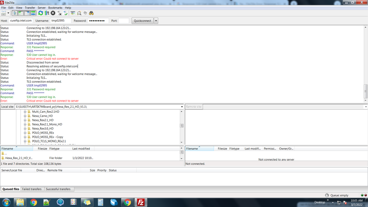Image resolution: width=368 pixels, height=207 pixels.
Task: Toggle remote directory tree display
Action: click(27, 13)
